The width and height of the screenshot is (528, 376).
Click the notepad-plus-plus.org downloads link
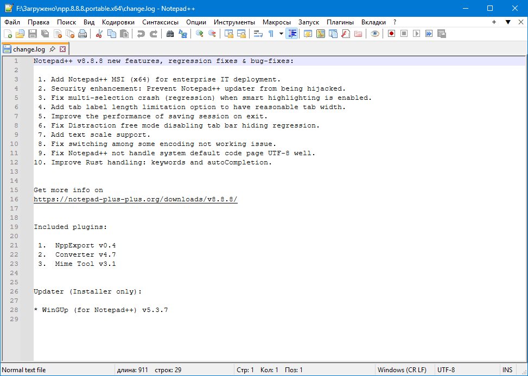(x=136, y=199)
